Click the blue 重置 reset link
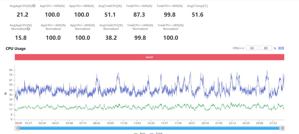Viewport: 299px width, 134px height. [x=281, y=48]
